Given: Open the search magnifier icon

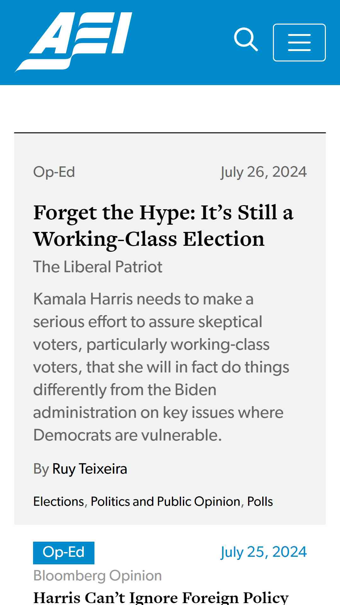Looking at the screenshot, I should point(246,39).
